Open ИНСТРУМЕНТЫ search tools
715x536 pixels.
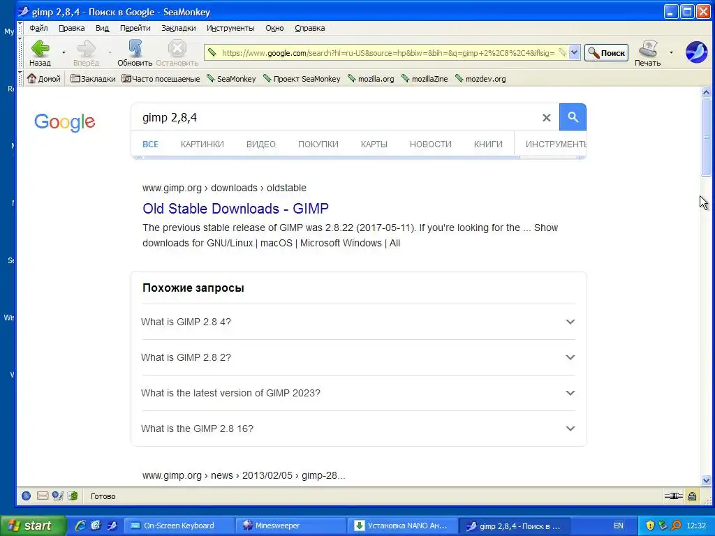(x=555, y=144)
